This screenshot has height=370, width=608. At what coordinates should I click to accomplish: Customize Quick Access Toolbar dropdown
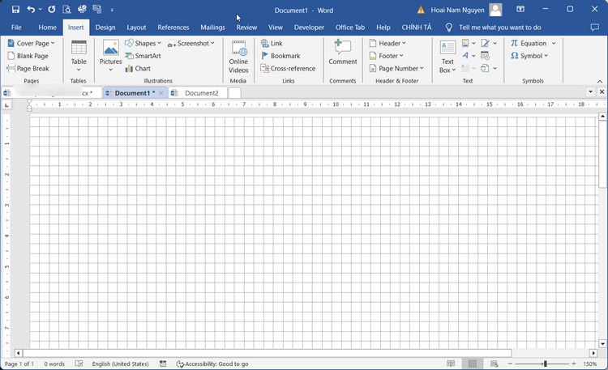(112, 10)
